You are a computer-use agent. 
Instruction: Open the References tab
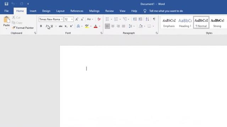pyautogui.click(x=77, y=11)
